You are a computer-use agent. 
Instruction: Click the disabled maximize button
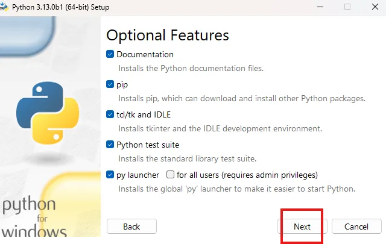(347, 7)
